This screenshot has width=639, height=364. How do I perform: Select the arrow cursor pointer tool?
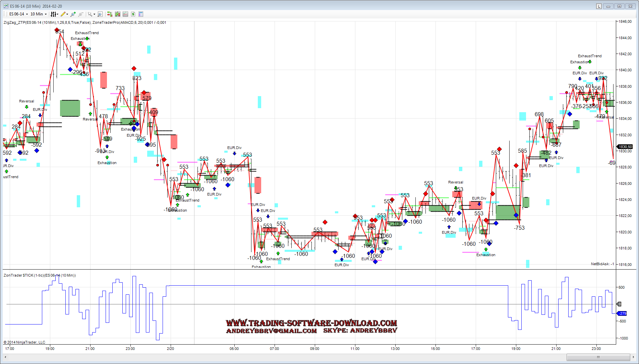(90, 14)
